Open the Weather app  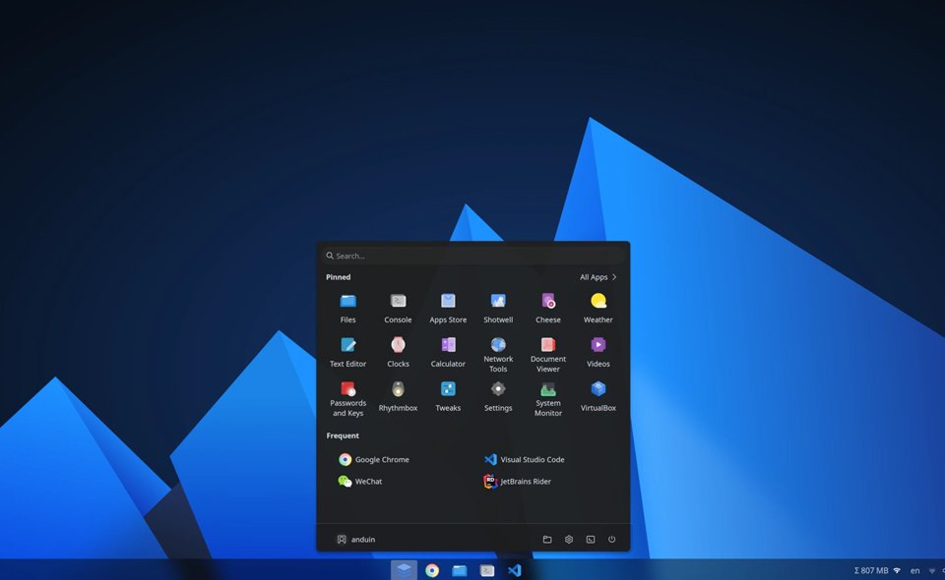pyautogui.click(x=598, y=308)
